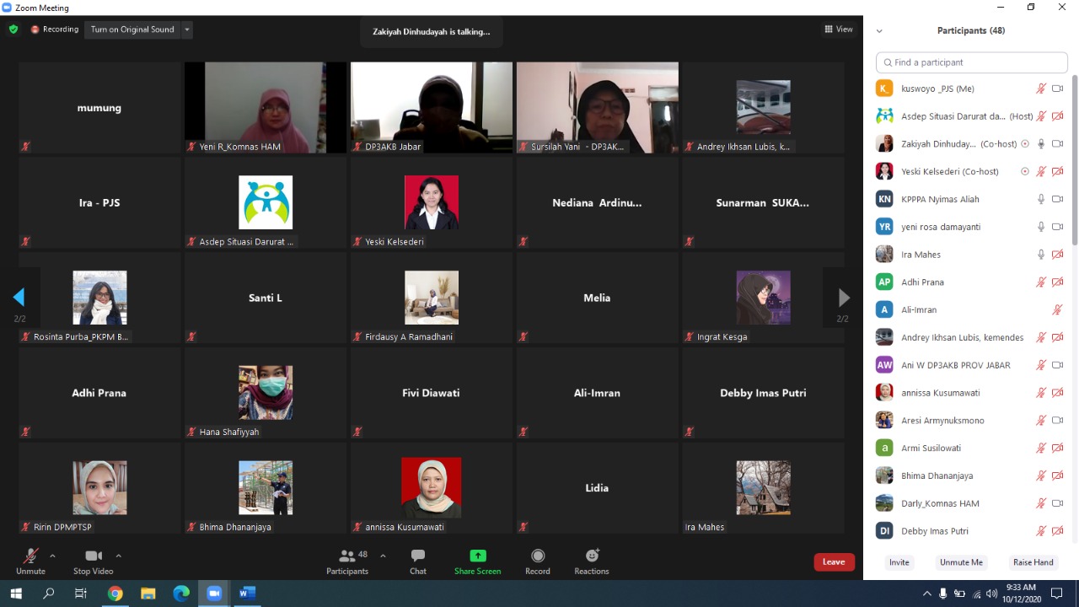Click kuswoyo _PJS muted mic icon

click(1041, 89)
